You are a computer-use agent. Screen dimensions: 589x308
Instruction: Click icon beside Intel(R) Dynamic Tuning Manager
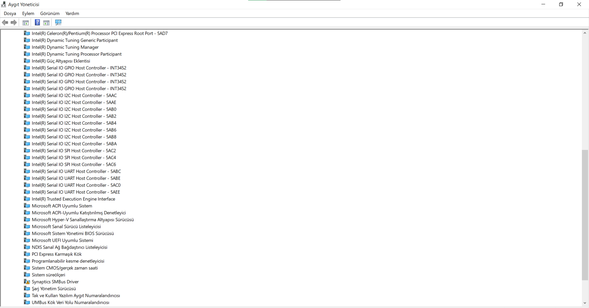(x=27, y=47)
